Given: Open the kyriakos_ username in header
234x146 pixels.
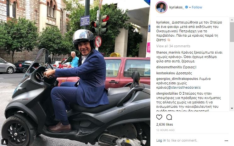Looking at the screenshot, I should click(x=177, y=7).
